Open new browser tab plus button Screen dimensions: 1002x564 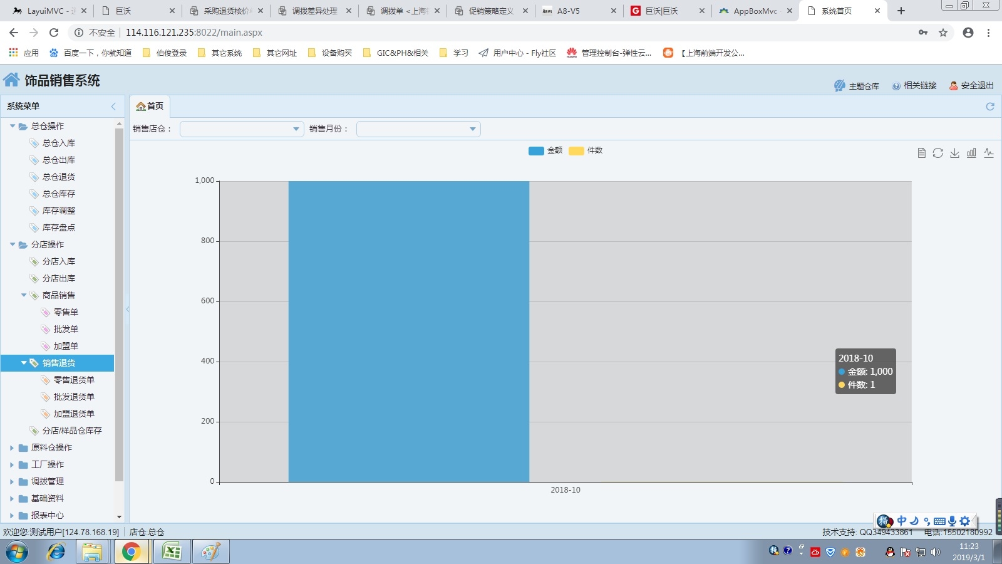(901, 11)
